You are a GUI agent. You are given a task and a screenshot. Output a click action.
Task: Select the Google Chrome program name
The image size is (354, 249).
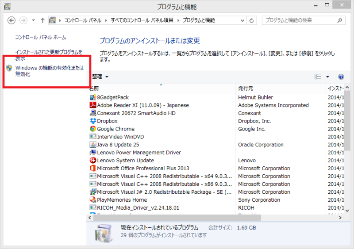click(x=116, y=129)
